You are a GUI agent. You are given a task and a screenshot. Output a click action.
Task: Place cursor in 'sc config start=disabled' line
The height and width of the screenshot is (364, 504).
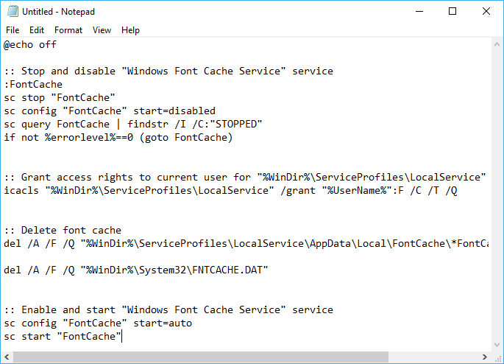point(110,111)
